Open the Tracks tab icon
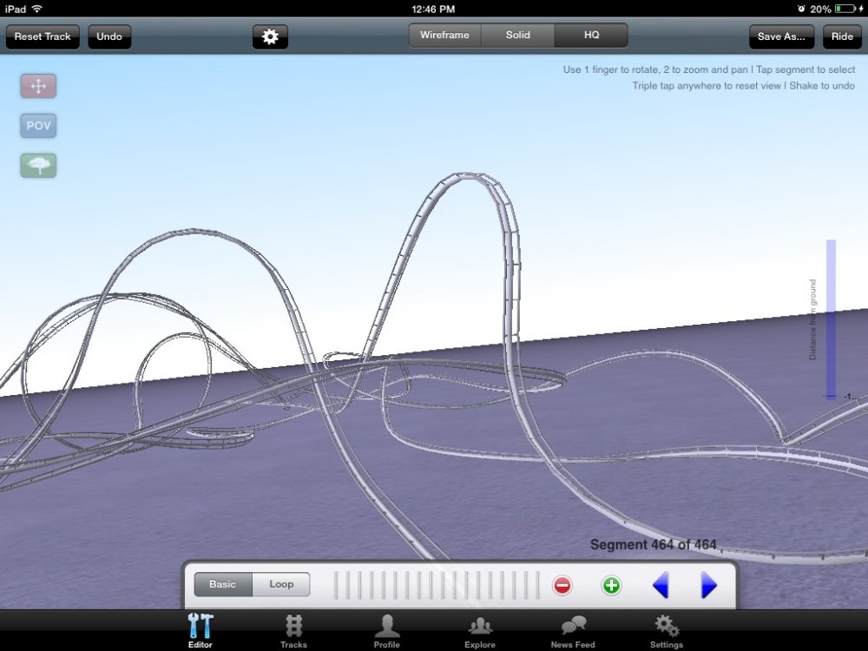Screen dimensions: 868x651 293,631
